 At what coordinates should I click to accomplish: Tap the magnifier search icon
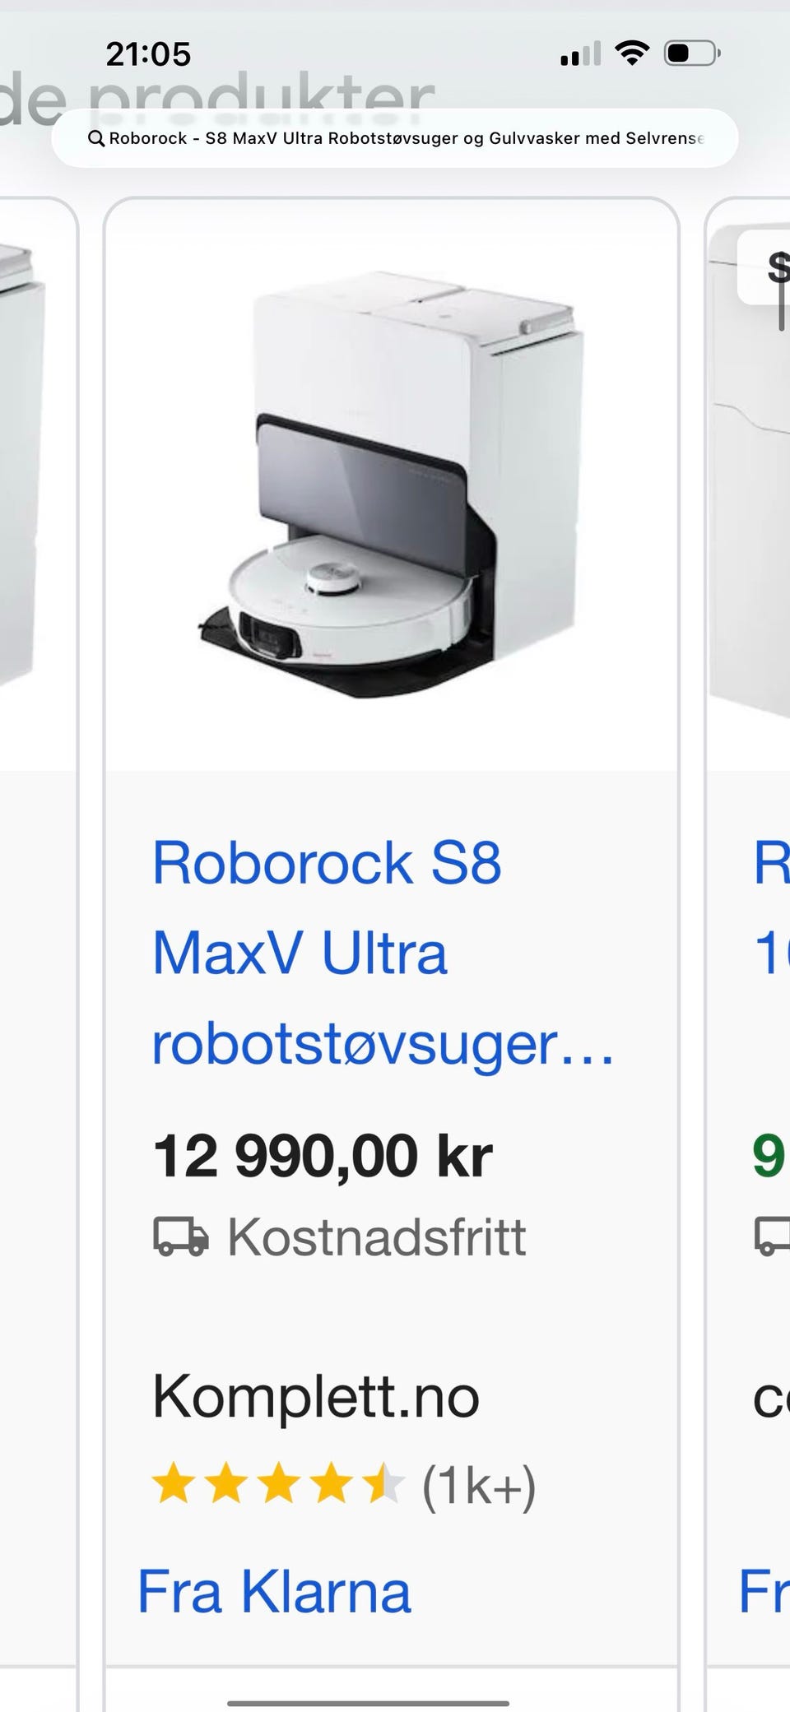96,138
